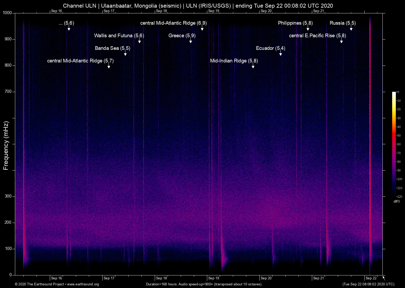This screenshot has height=288, width=405.
Task: Click the "Mid-Indian Ridge (5.8)" annotation
Action: tap(234, 61)
